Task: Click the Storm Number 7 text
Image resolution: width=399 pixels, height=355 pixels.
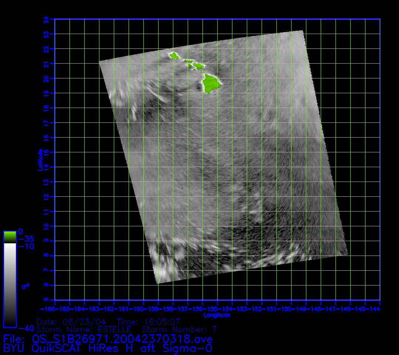Action: coord(180,329)
